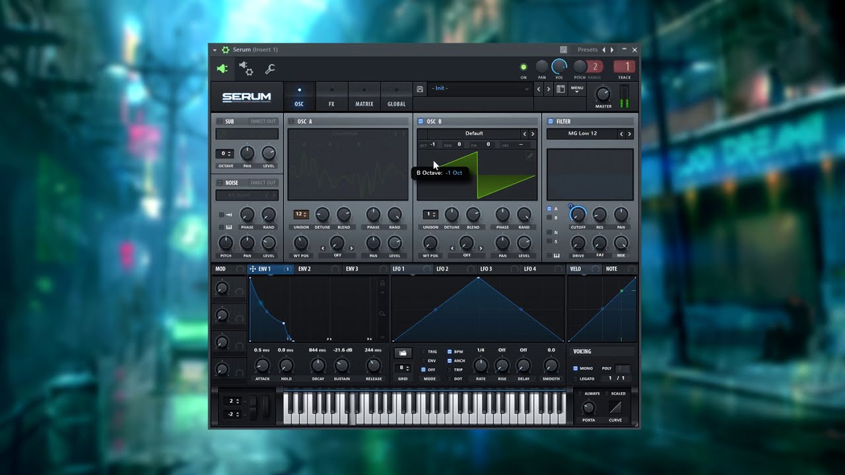Click the ENV 1 Release knob

pos(373,365)
